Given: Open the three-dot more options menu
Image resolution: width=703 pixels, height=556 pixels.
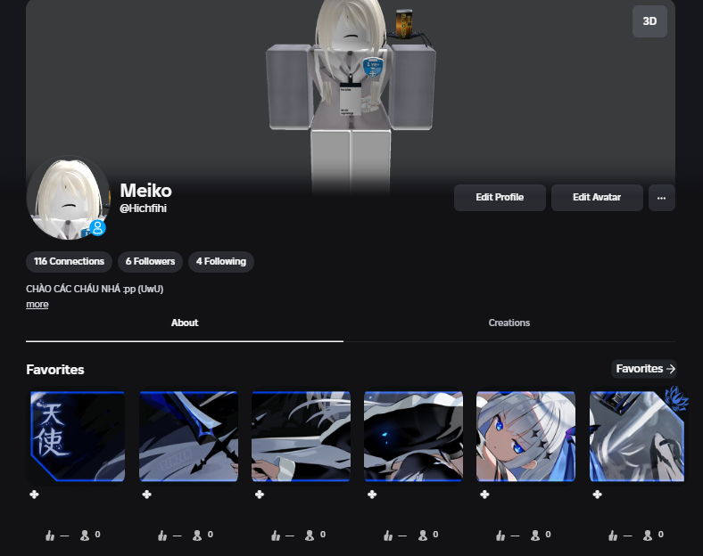Looking at the screenshot, I should pos(661,198).
